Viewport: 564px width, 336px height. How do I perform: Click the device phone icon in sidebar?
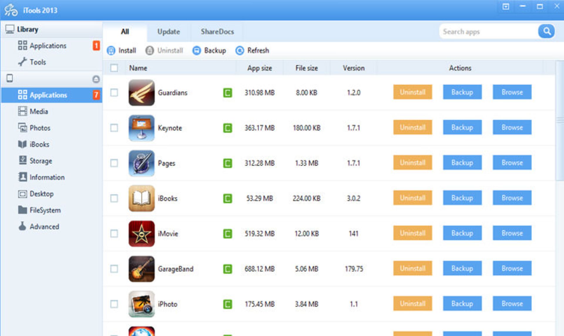click(10, 78)
